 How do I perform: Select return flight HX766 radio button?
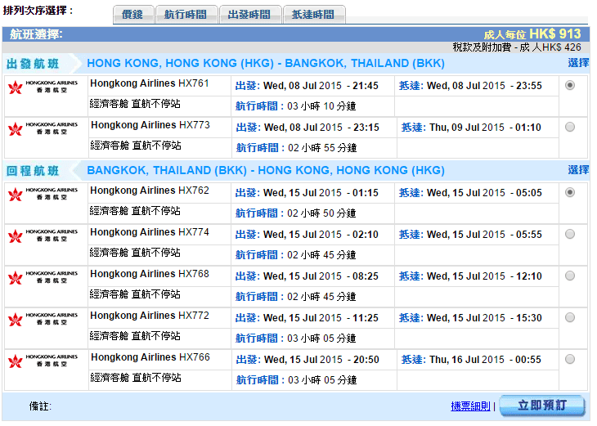(x=570, y=359)
